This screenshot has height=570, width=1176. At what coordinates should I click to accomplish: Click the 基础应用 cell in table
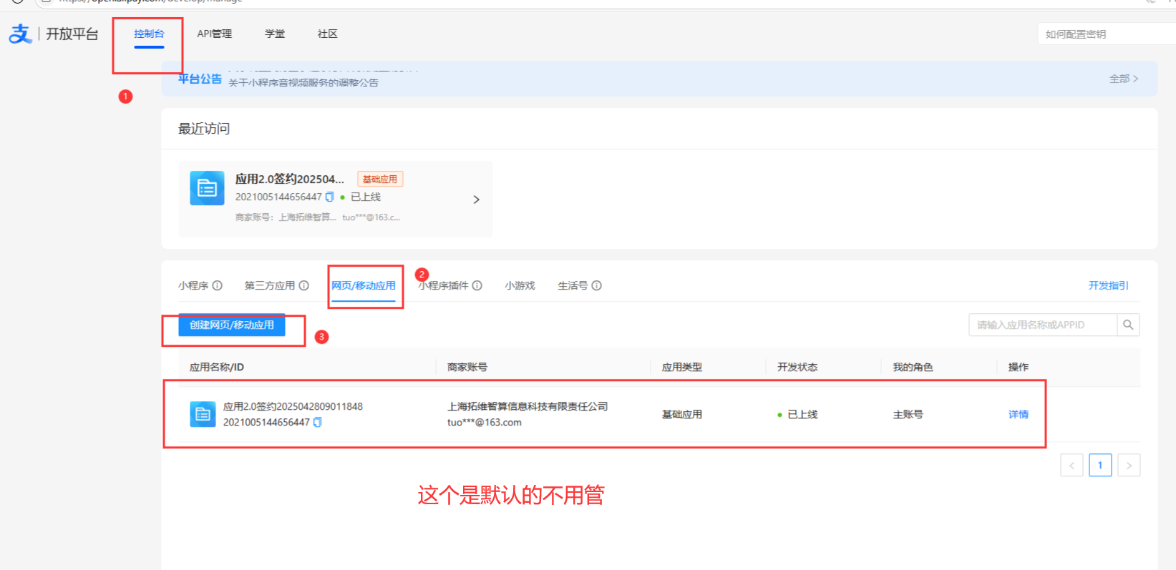point(682,414)
